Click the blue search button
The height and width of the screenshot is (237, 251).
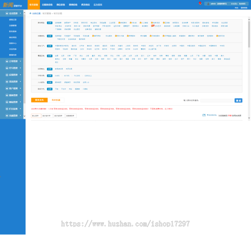pyautogui.click(x=238, y=100)
